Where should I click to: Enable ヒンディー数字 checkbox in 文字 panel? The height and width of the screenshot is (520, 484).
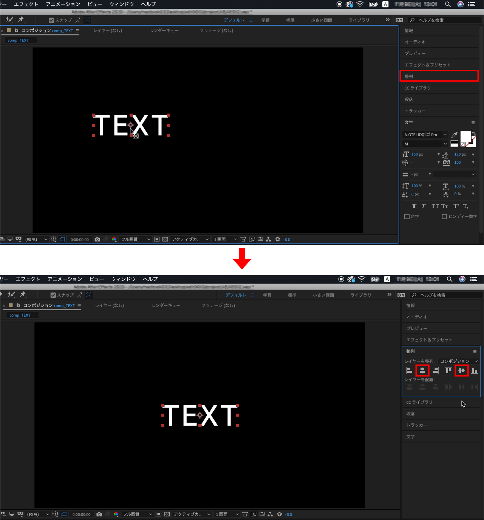(x=444, y=217)
